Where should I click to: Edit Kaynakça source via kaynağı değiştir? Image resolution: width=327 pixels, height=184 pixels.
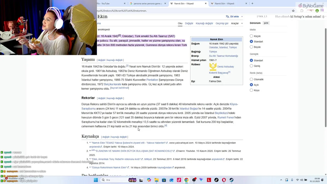[119, 137]
